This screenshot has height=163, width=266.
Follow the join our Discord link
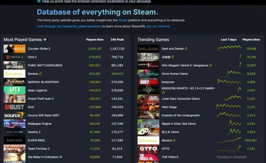(158, 26)
